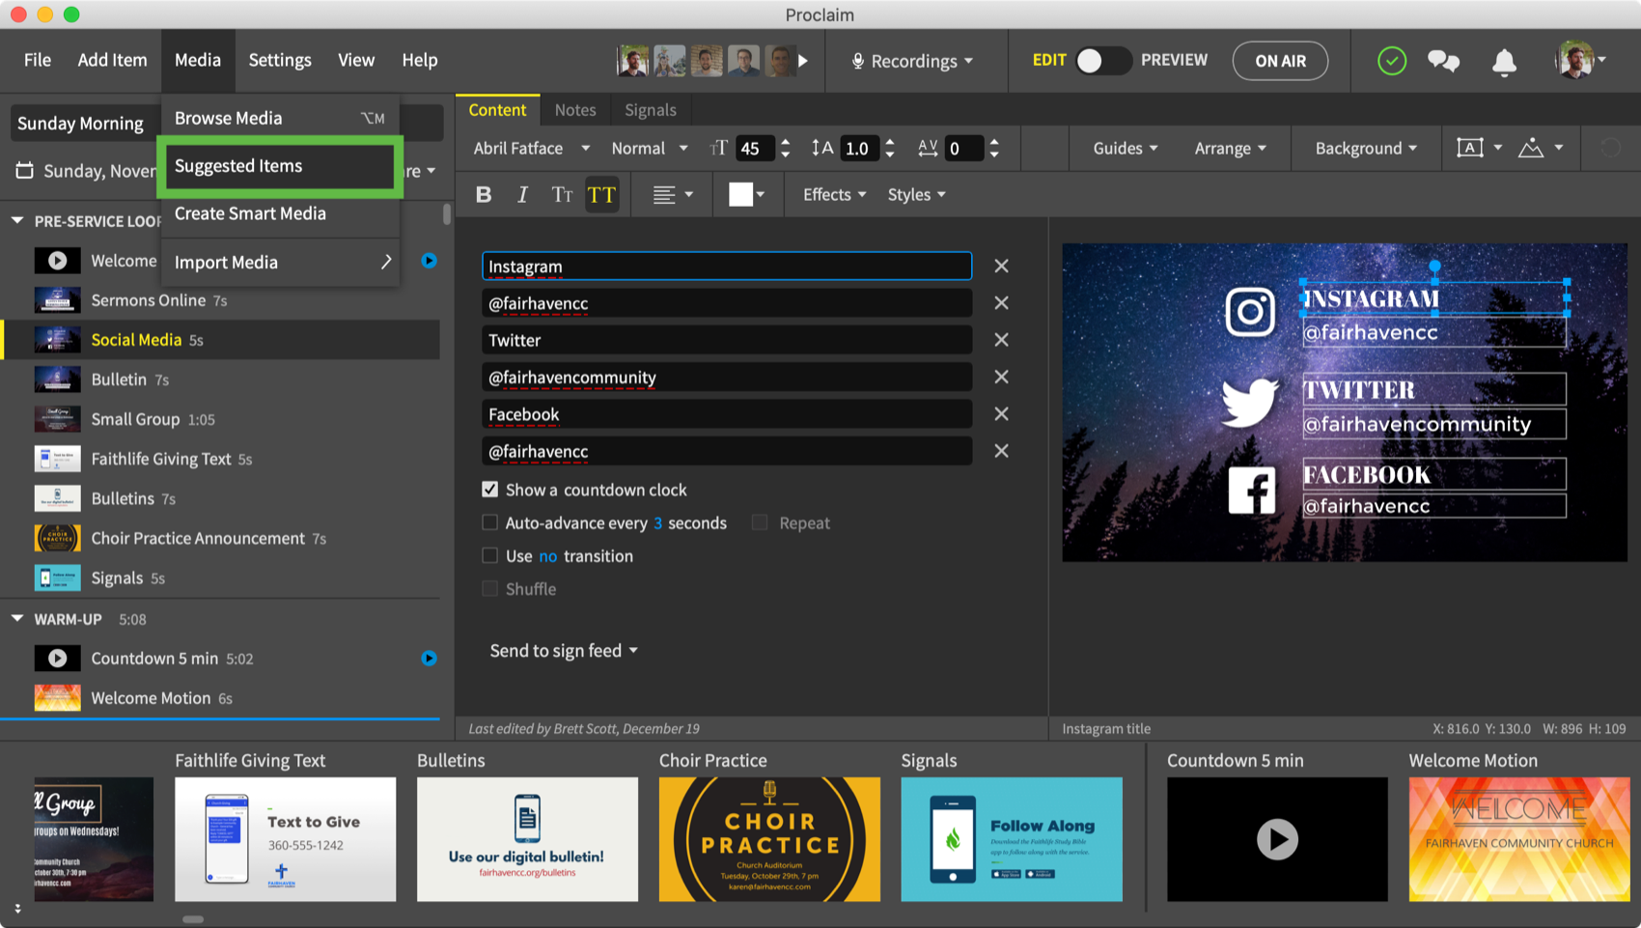Open the text color swatch picker
This screenshot has height=928, width=1641.
(746, 195)
